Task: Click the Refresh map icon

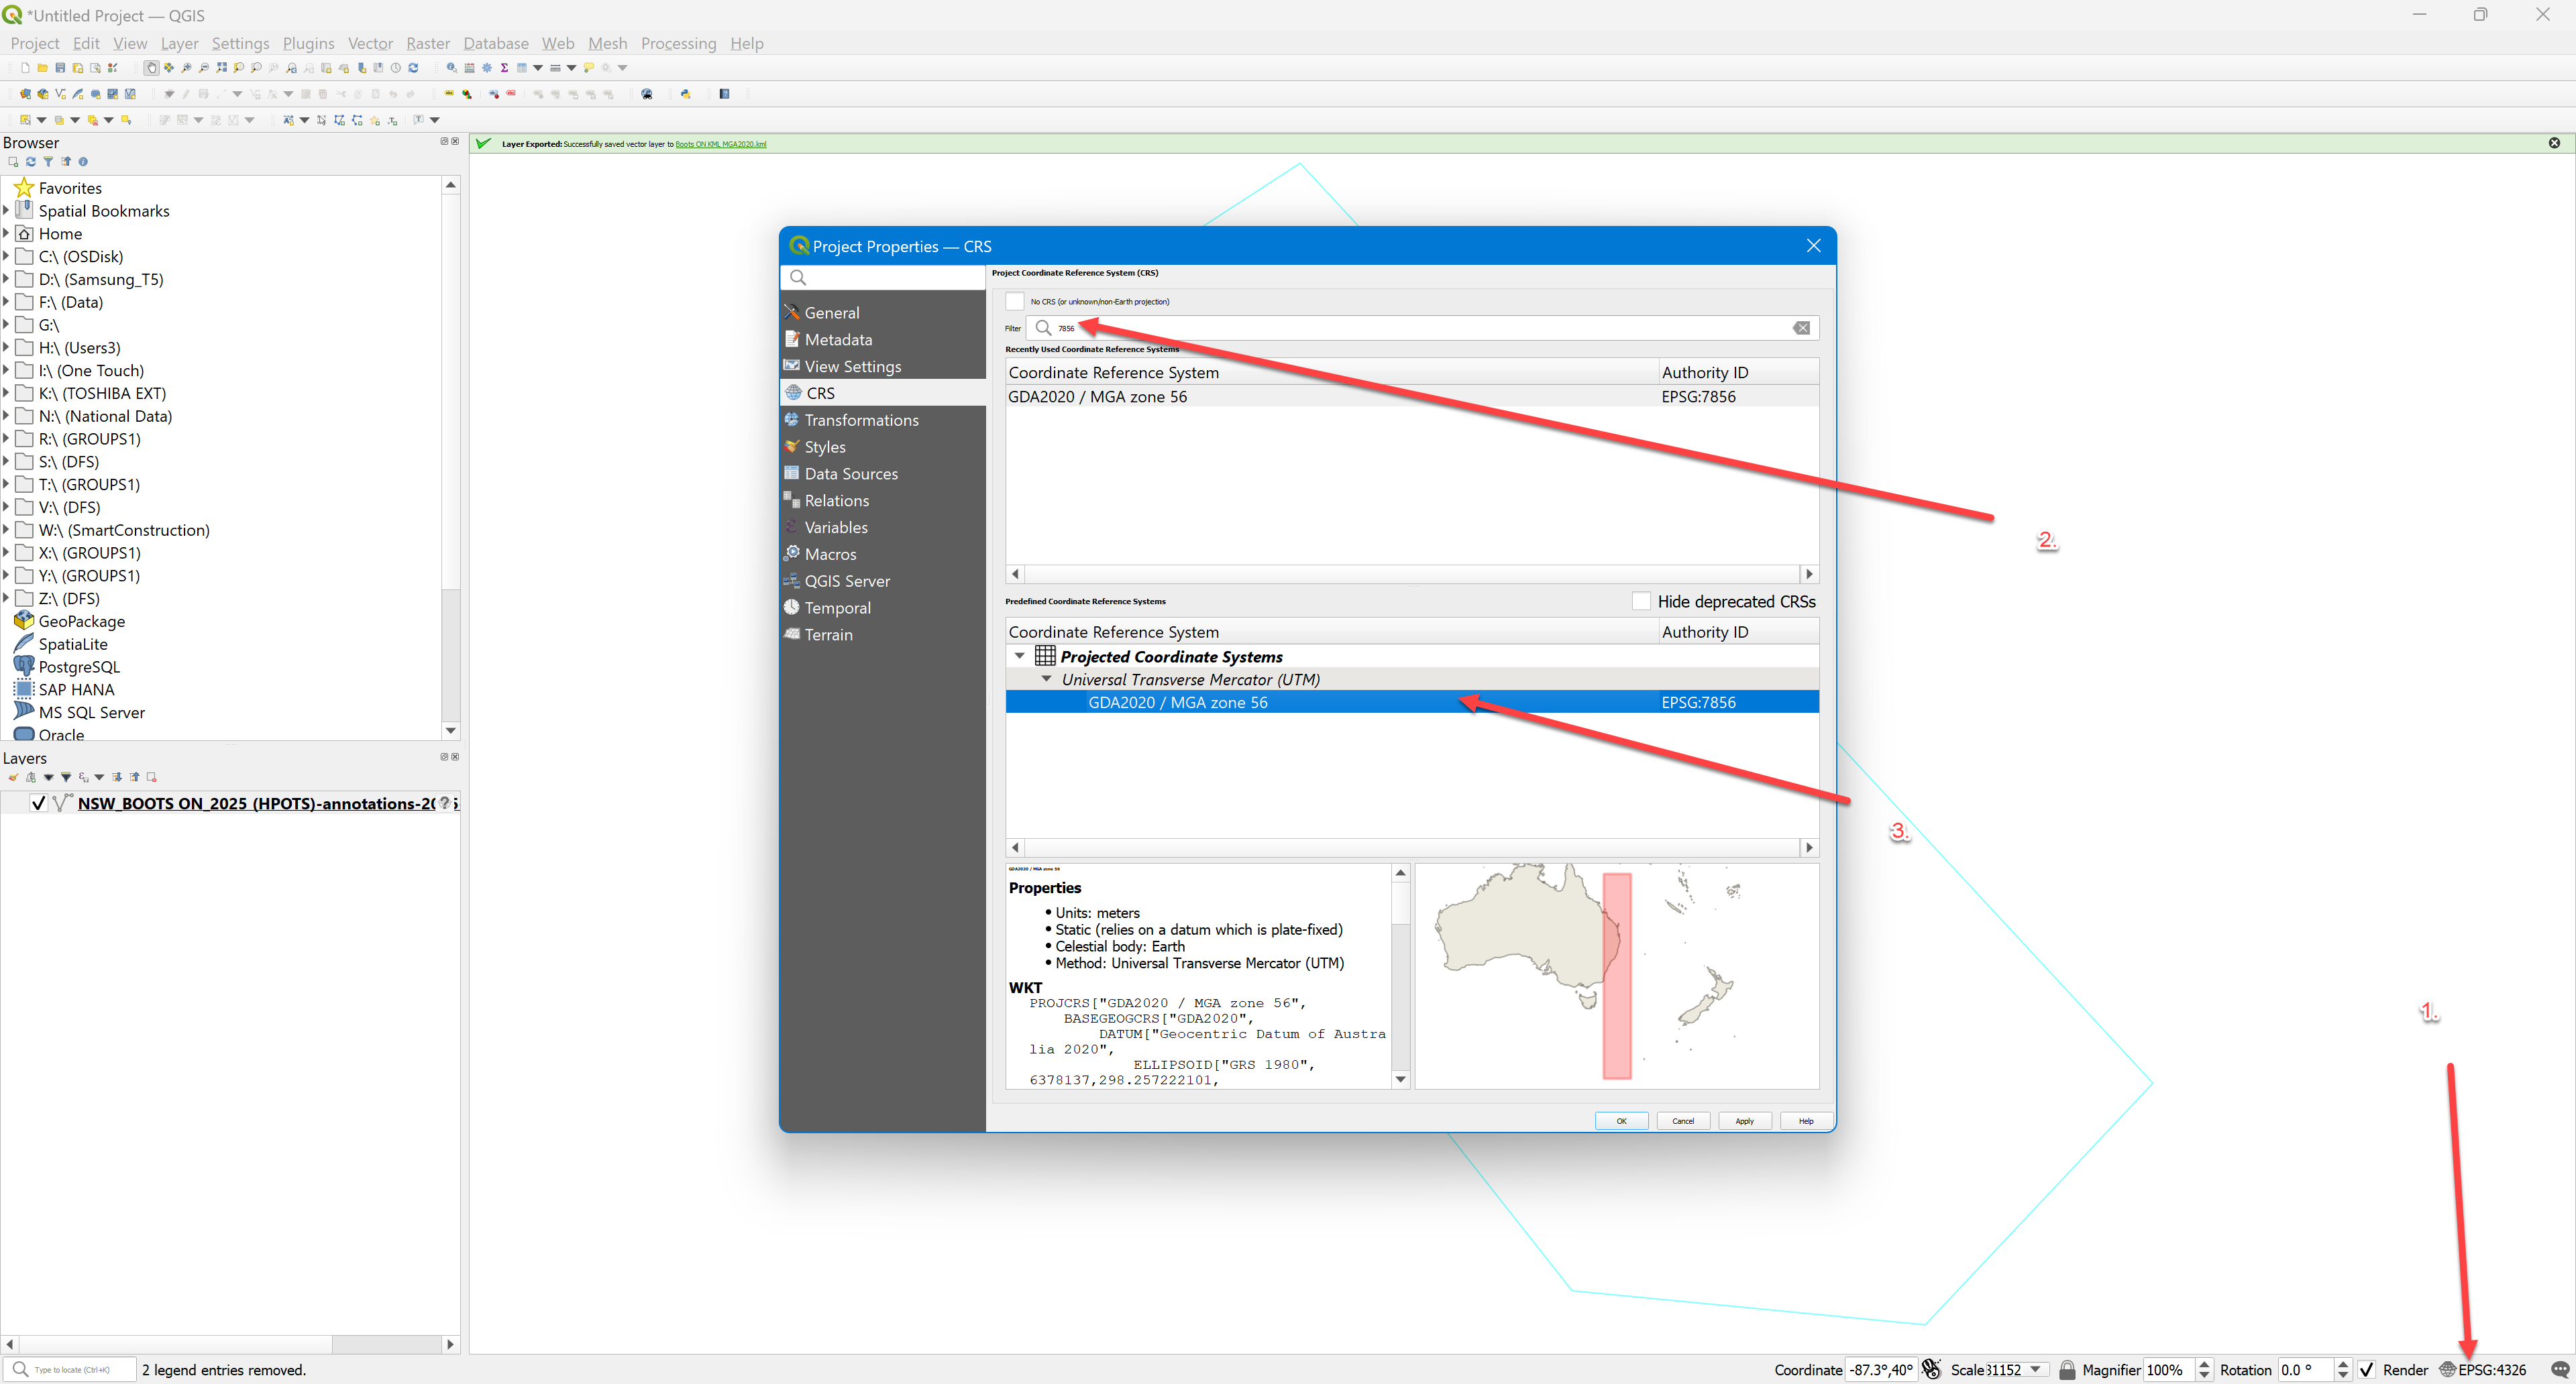Action: pos(413,68)
